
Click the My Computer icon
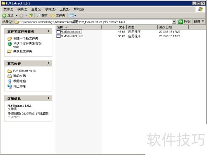[10, 81]
